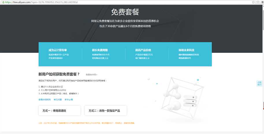Open the 我是老会员 link

(92, 75)
